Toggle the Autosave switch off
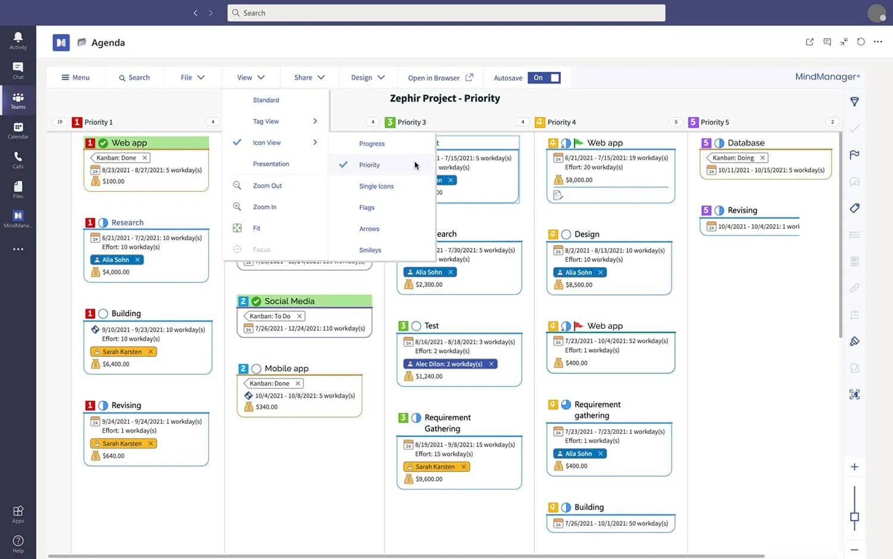This screenshot has width=893, height=559. (x=544, y=77)
